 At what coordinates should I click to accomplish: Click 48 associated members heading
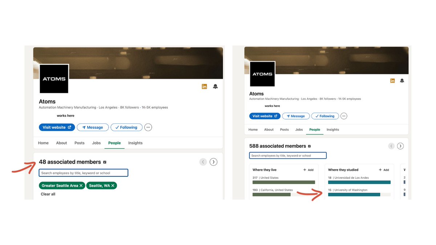[x=70, y=162]
